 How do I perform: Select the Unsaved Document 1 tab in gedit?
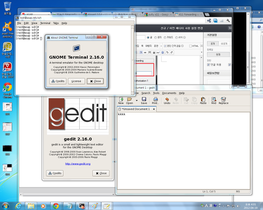pyautogui.click(x=136, y=109)
